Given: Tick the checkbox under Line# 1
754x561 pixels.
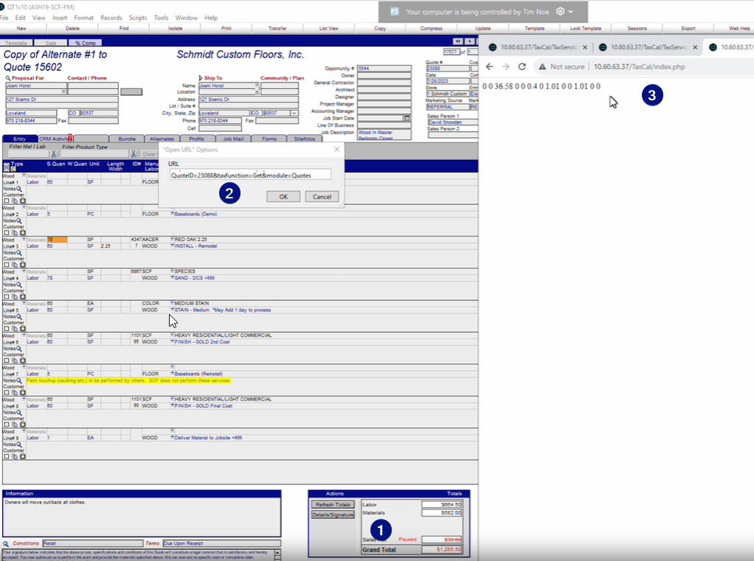Looking at the screenshot, I should tap(6, 201).
